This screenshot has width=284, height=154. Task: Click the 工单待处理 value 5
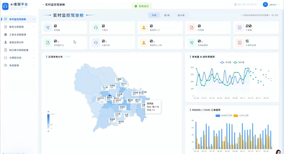click(247, 41)
